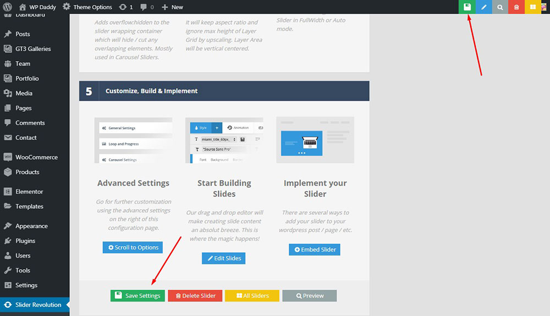Click the Elementor sidebar icon
Image resolution: width=550 pixels, height=316 pixels.
[x=8, y=192]
